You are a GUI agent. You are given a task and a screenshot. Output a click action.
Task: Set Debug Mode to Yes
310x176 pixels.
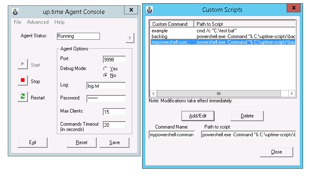(106, 69)
